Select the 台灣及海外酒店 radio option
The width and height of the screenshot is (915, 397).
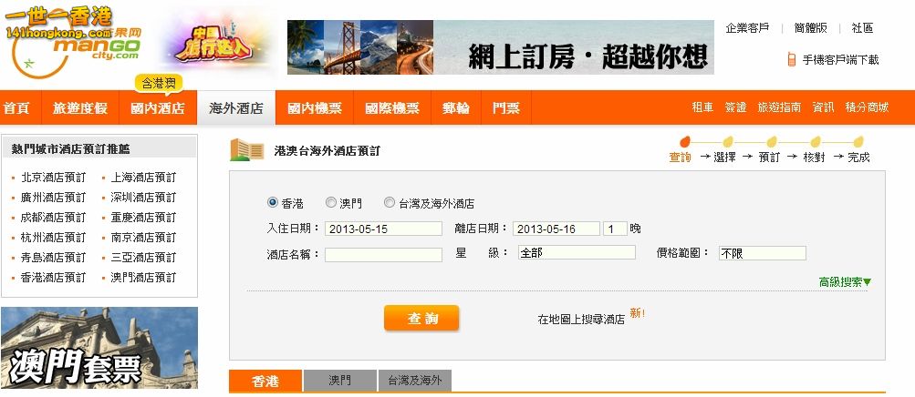click(x=390, y=203)
